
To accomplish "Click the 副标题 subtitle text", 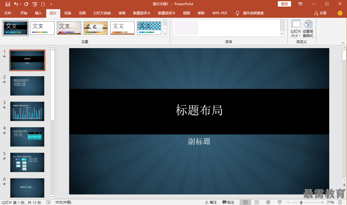I will point(199,141).
